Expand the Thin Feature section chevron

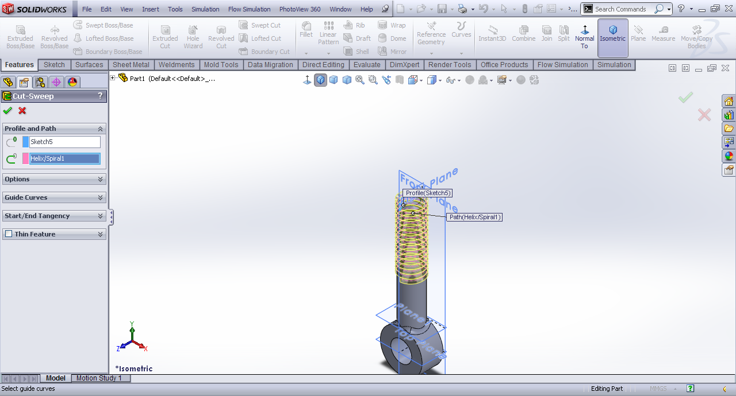pyautogui.click(x=101, y=234)
